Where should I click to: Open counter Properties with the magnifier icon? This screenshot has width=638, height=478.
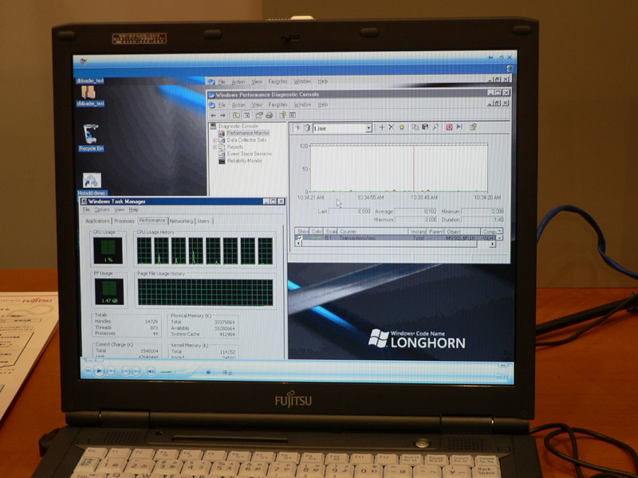point(435,127)
